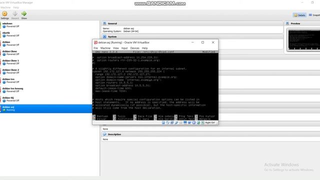Image resolution: width=320 pixels, height=180 pixels.
Task: Click the Right Ctrl host key label
Action: pyautogui.click(x=210, y=122)
